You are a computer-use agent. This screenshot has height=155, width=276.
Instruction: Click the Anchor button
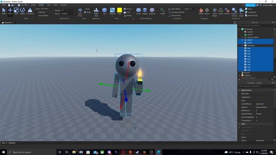[x=128, y=15]
